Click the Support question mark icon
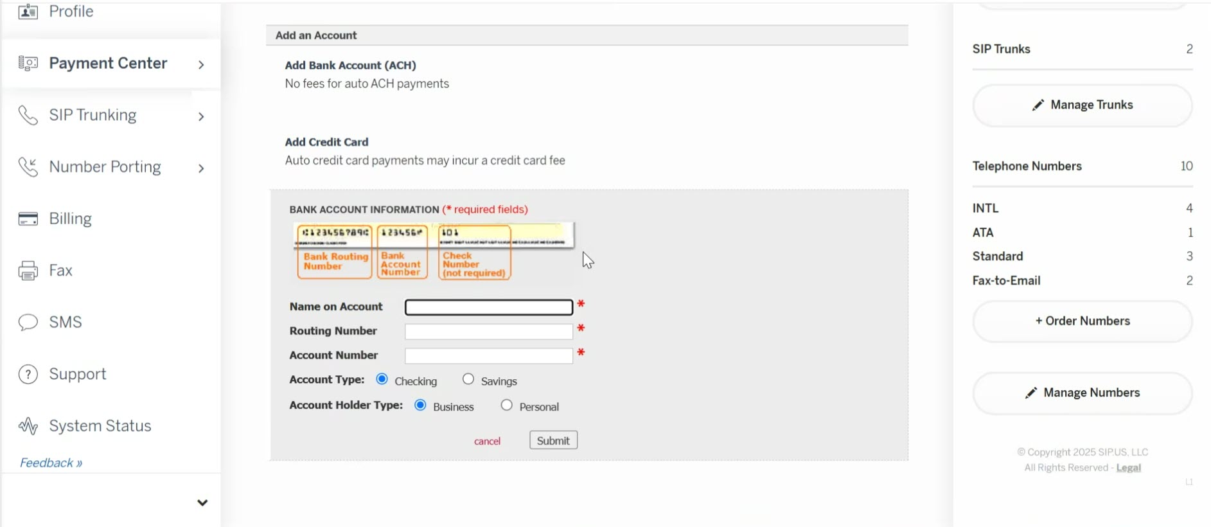The image size is (1211, 527). coord(28,374)
